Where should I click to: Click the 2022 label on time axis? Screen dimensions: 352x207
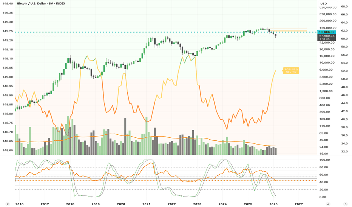click(172, 204)
